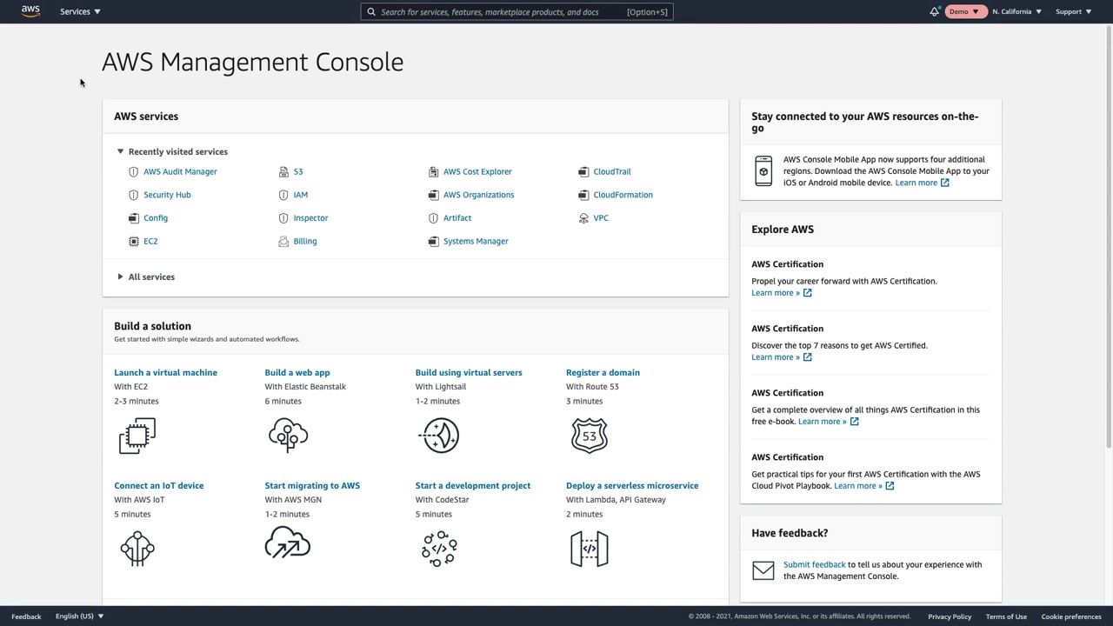Open the Terms of Use footer link

1006,616
